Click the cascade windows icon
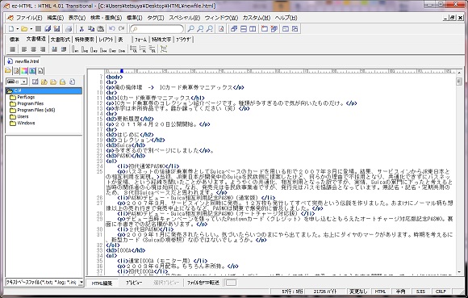The height and width of the screenshot is (298, 468). pyautogui.click(x=234, y=29)
